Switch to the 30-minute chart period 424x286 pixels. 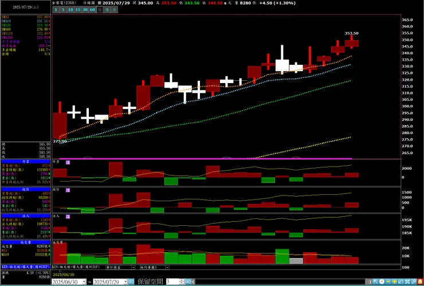(x=85, y=10)
